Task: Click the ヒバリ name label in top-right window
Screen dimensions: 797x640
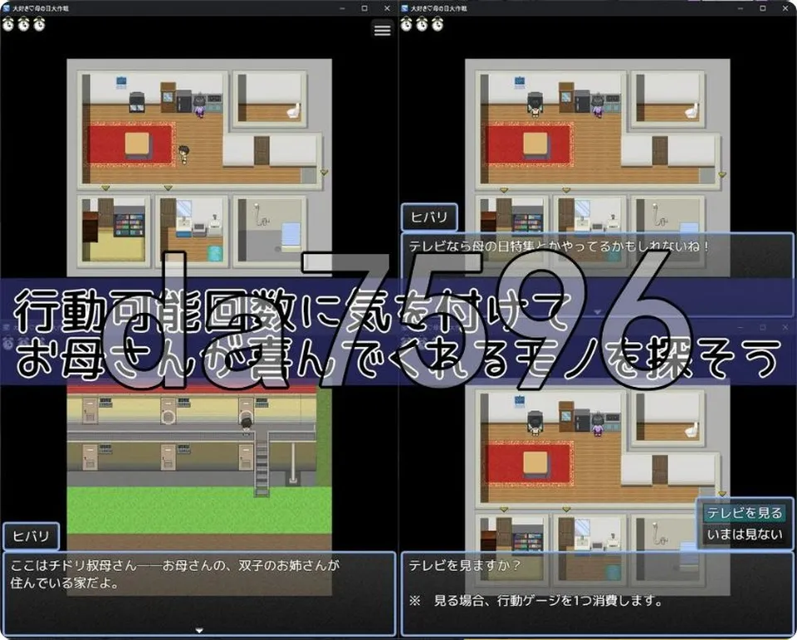Action: (429, 217)
